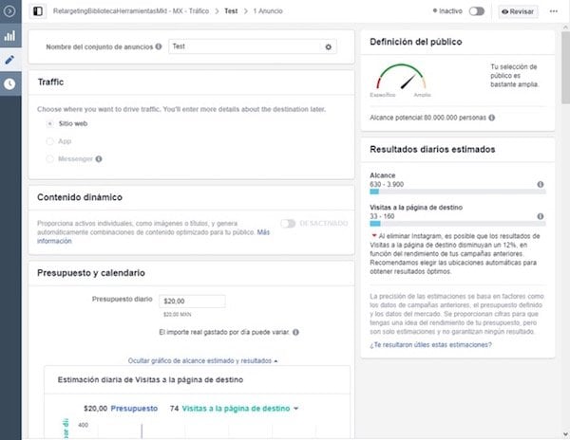Click the Alcance estimate progress bar

pos(458,192)
